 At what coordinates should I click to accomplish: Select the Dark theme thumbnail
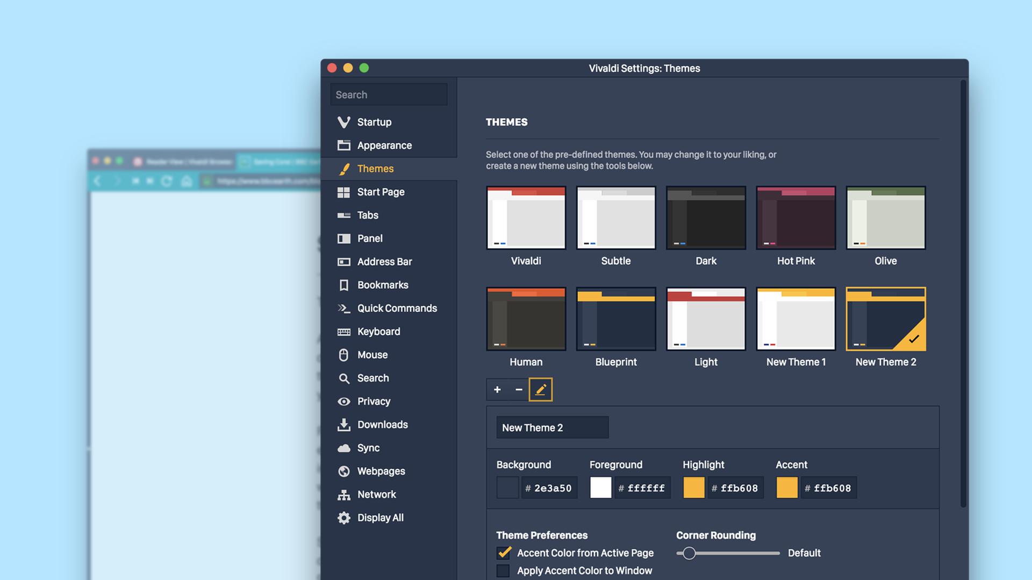click(706, 218)
